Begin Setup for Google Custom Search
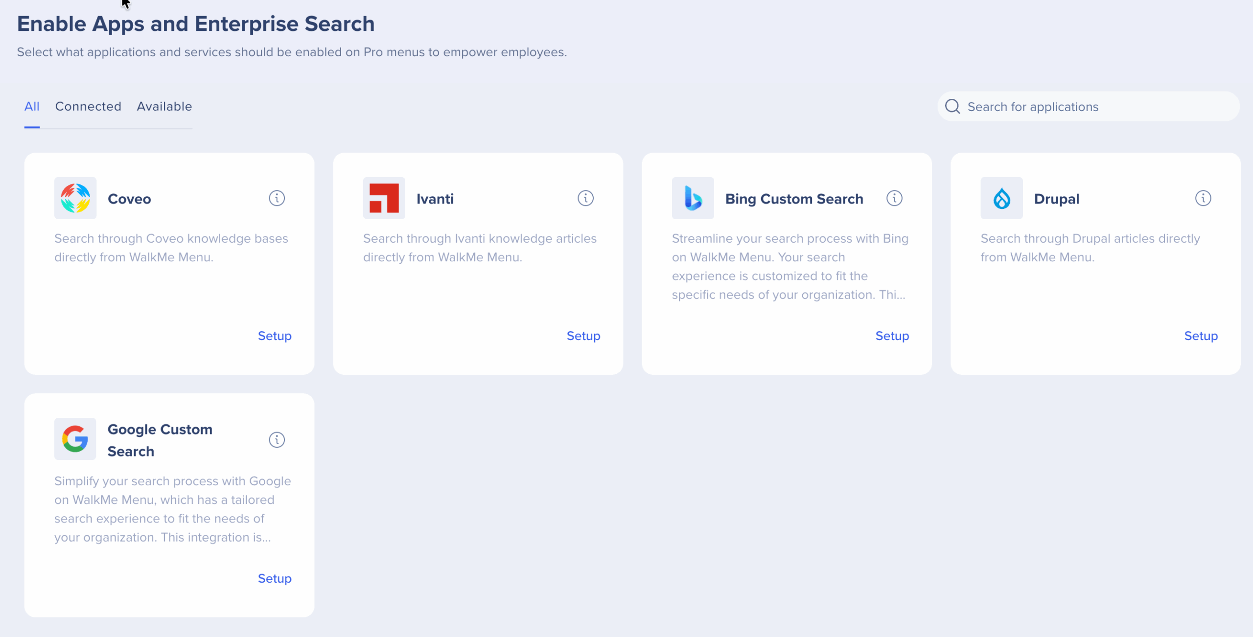 (x=275, y=579)
